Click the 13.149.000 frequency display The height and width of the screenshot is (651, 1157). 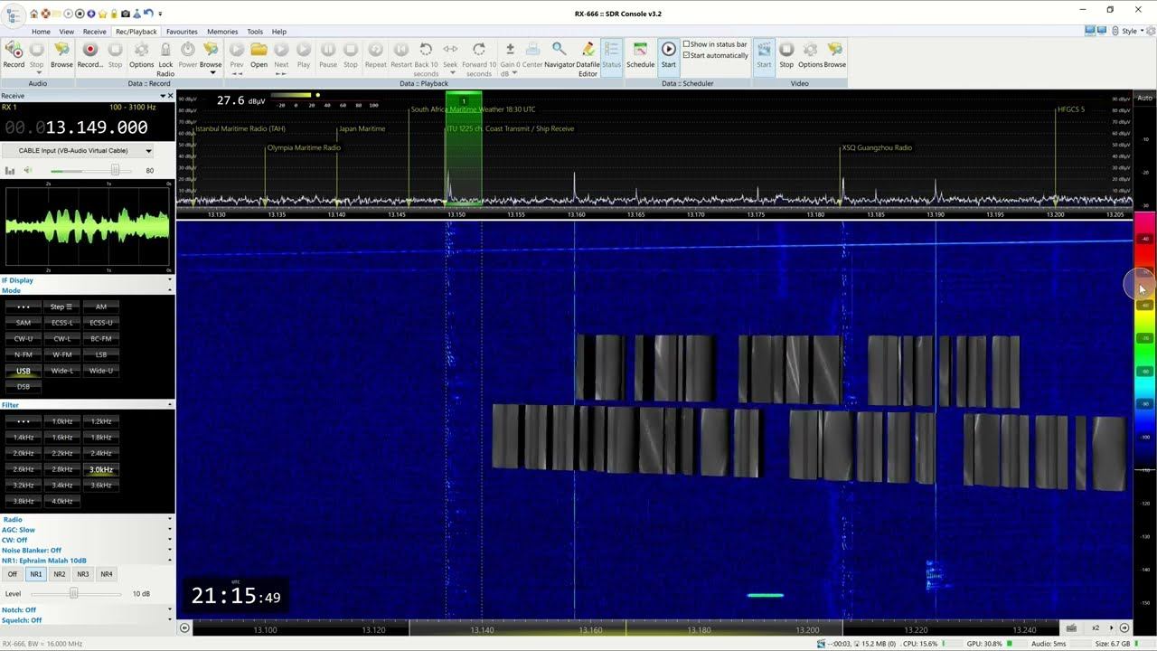tap(87, 127)
